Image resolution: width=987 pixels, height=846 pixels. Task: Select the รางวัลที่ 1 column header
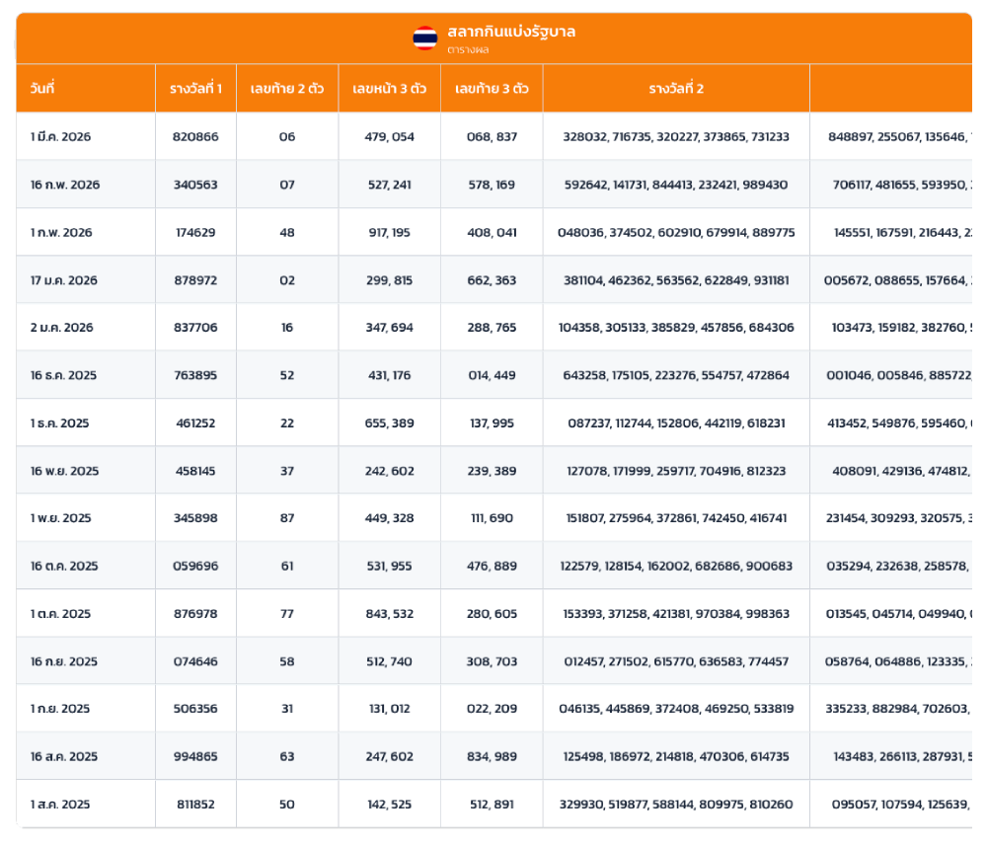(195, 89)
